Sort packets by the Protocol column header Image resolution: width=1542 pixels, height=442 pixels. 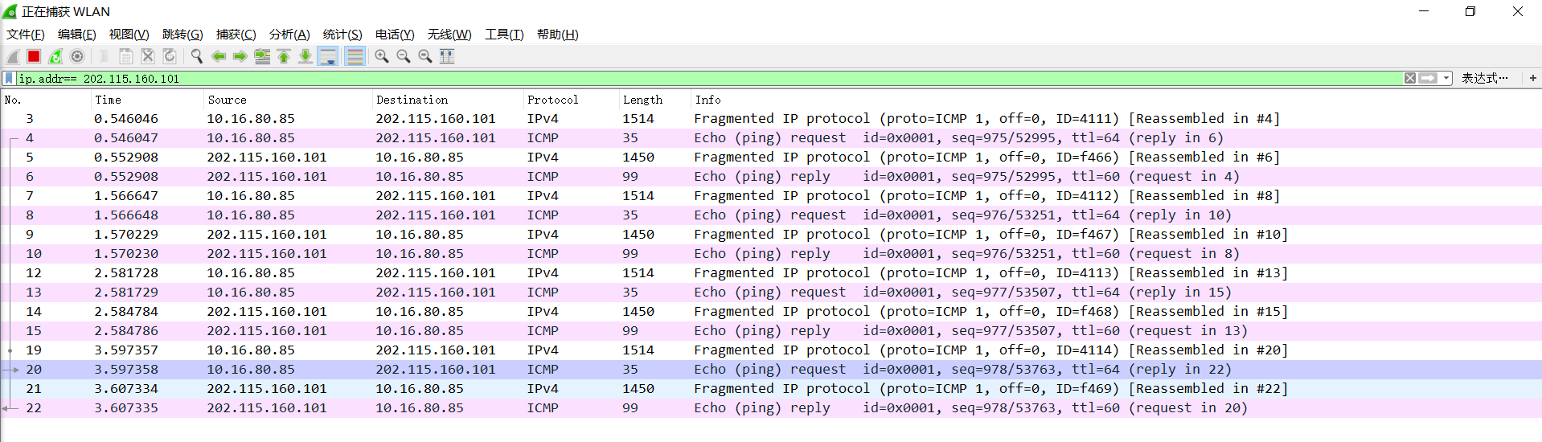click(552, 100)
